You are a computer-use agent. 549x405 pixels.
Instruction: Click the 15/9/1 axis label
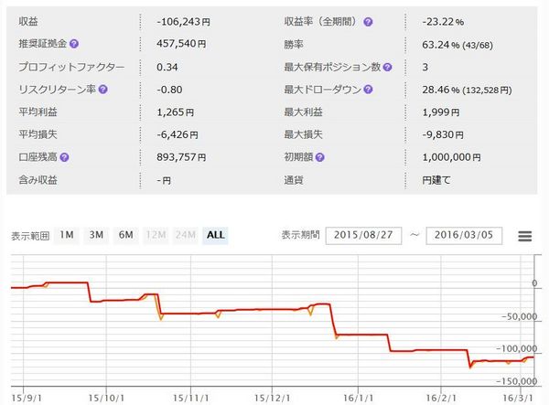(x=27, y=398)
